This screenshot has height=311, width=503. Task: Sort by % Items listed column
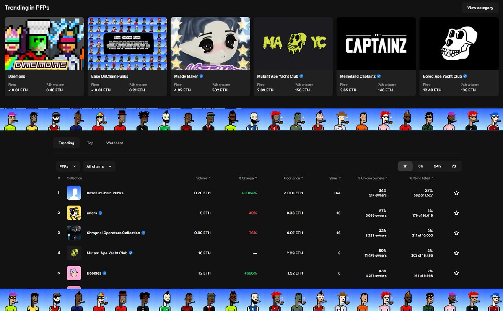click(421, 178)
